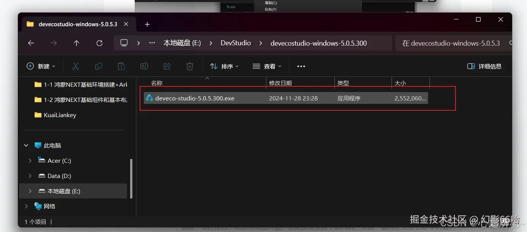
Task: Open the three-dot See more menu
Action: pyautogui.click(x=301, y=66)
